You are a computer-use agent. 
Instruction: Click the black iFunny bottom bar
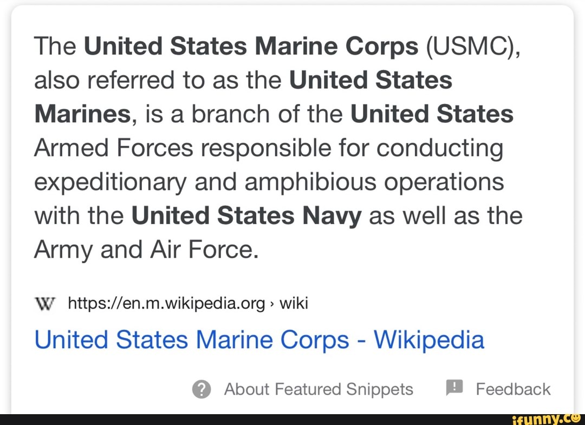[292, 419]
